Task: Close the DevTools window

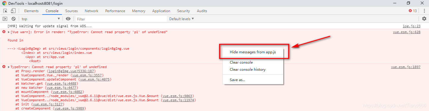Action: (x=422, y=3)
